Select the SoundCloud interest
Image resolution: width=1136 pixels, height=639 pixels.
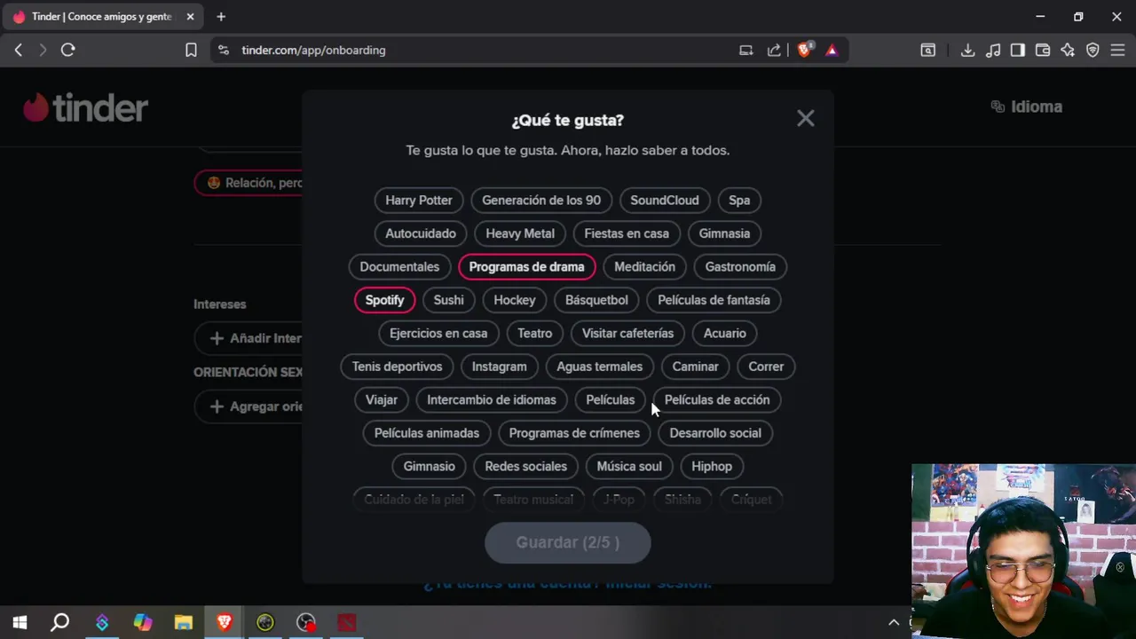point(665,201)
